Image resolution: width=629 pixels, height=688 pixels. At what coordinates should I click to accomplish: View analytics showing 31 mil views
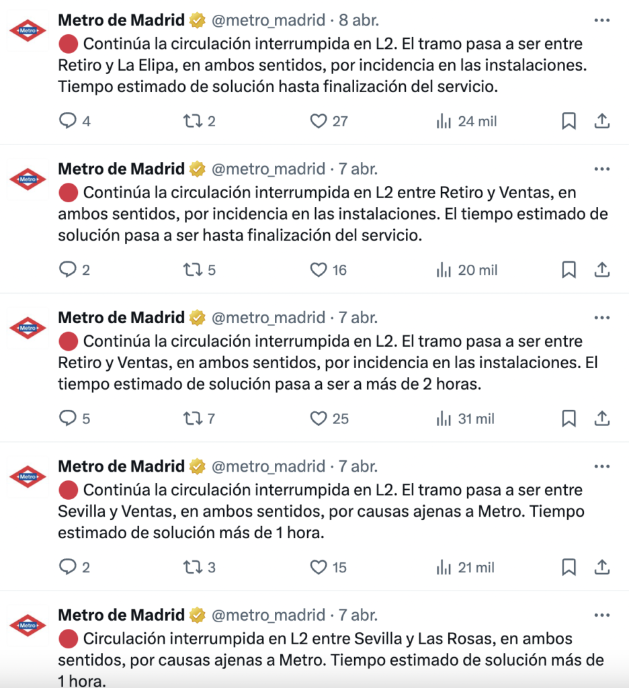click(x=465, y=419)
